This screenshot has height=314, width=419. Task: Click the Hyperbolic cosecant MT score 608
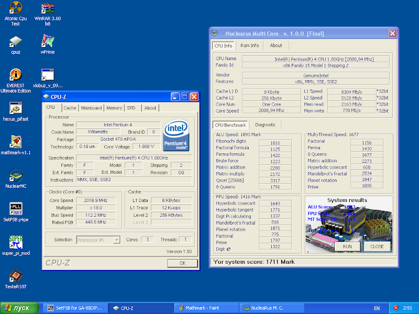(x=367, y=167)
